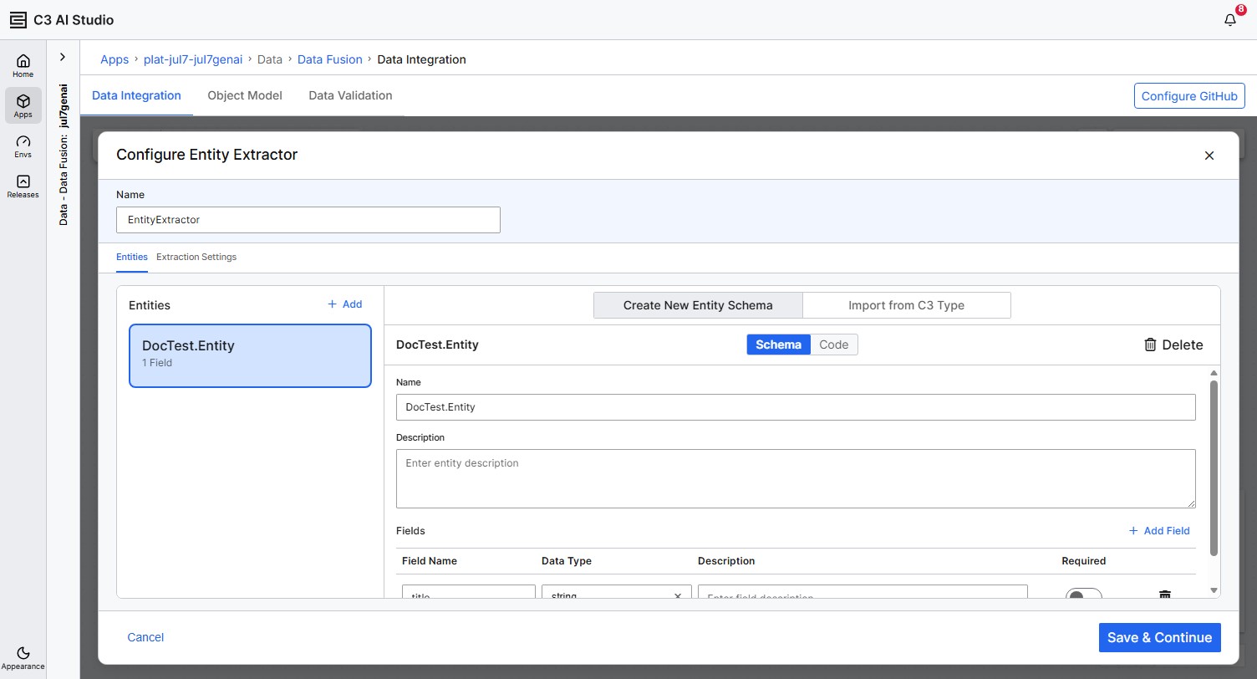
Task: Click the entity form vertical scrollbar
Action: click(1214, 467)
